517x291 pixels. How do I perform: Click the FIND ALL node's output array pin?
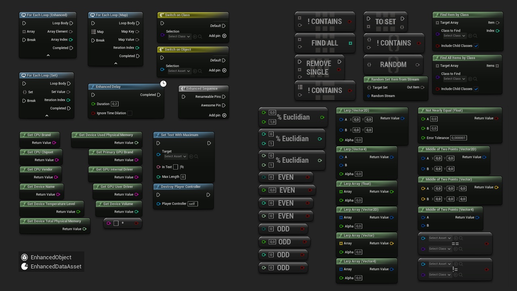(350, 43)
